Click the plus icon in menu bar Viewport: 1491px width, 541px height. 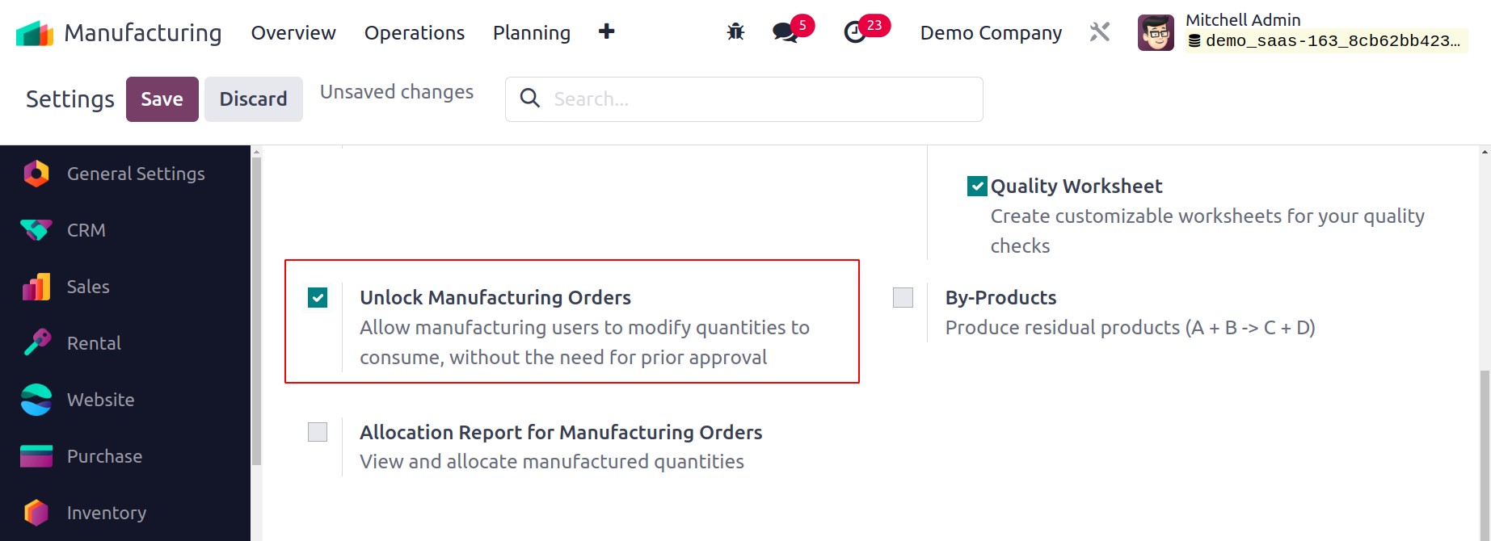tap(607, 31)
